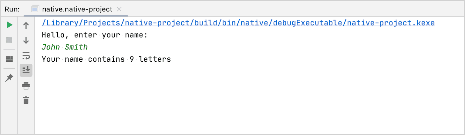Click the tab's application window icon
This screenshot has height=135, width=465.
pyautogui.click(x=35, y=9)
